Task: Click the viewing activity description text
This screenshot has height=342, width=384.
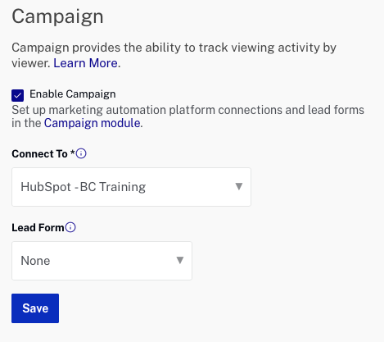Action: tap(174, 55)
